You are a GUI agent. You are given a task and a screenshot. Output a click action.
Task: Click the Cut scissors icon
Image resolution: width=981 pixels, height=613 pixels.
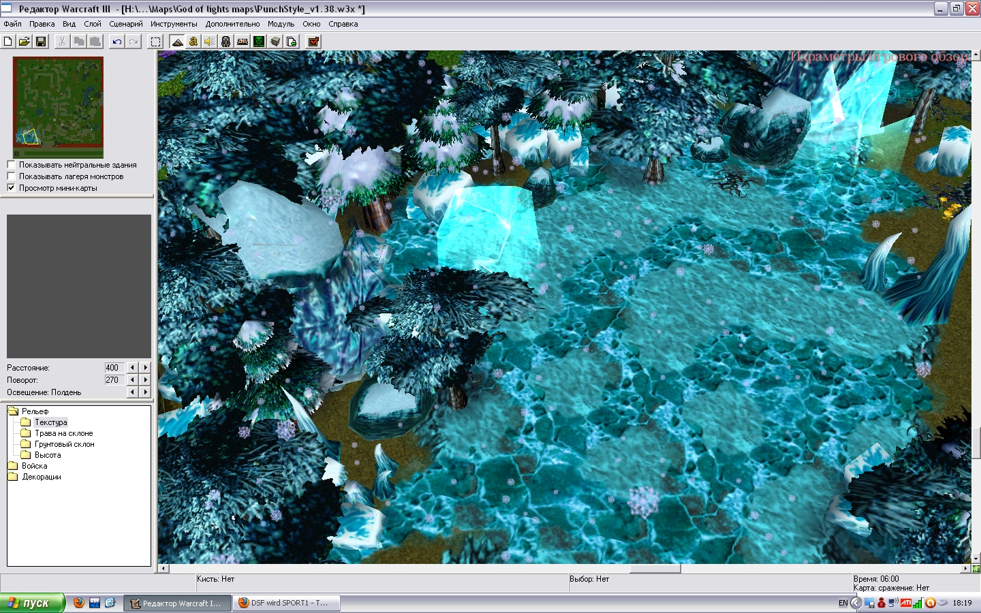pyautogui.click(x=63, y=42)
